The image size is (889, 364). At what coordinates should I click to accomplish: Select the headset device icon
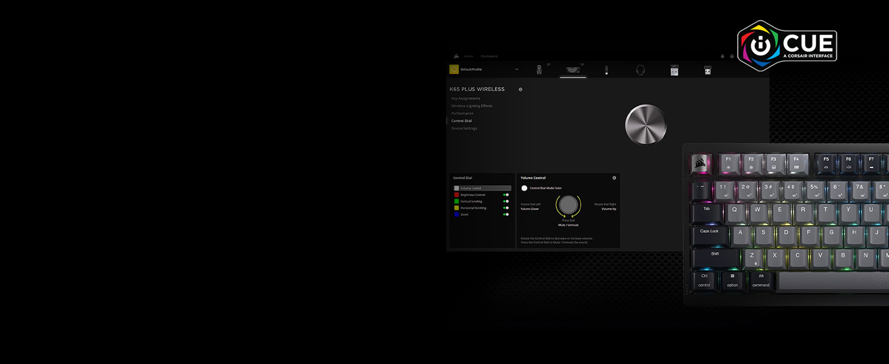(640, 70)
